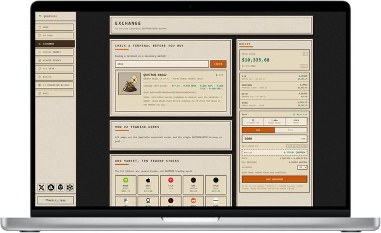Screen dimensions: 381x233
Task: Open the Social Market section
Action: pos(54,52)
